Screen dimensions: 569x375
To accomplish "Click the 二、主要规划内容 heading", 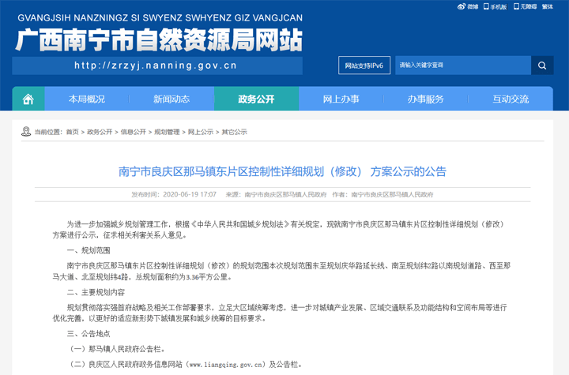I will (96, 292).
